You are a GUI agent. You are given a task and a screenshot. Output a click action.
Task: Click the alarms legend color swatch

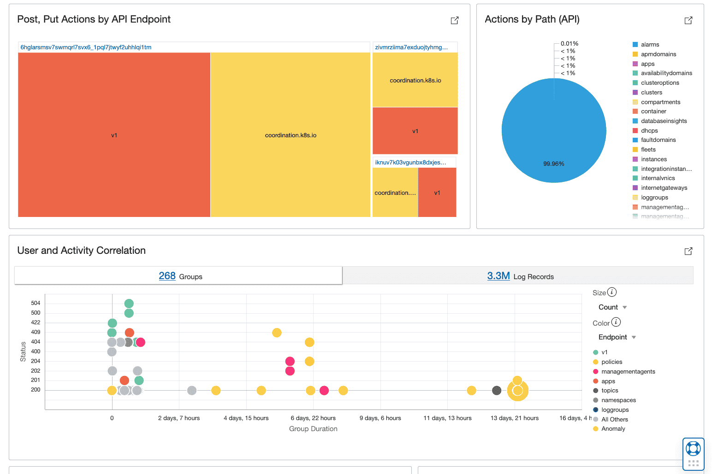point(635,45)
